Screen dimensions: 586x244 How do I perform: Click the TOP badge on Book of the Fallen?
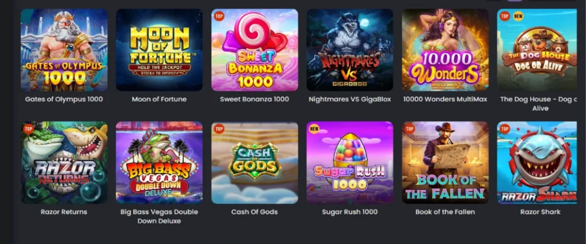pos(410,129)
